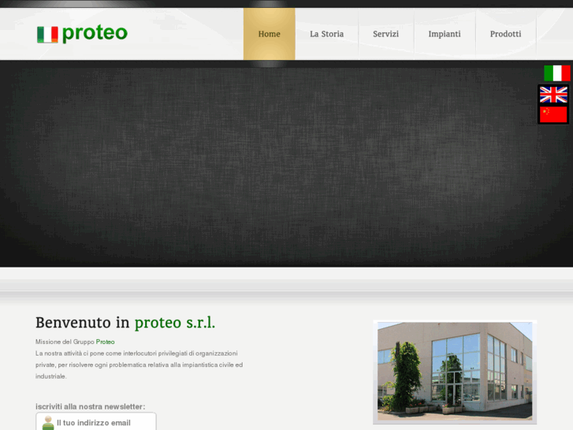The height and width of the screenshot is (430, 573).
Task: Open the building photo thumbnail
Action: pos(455,372)
